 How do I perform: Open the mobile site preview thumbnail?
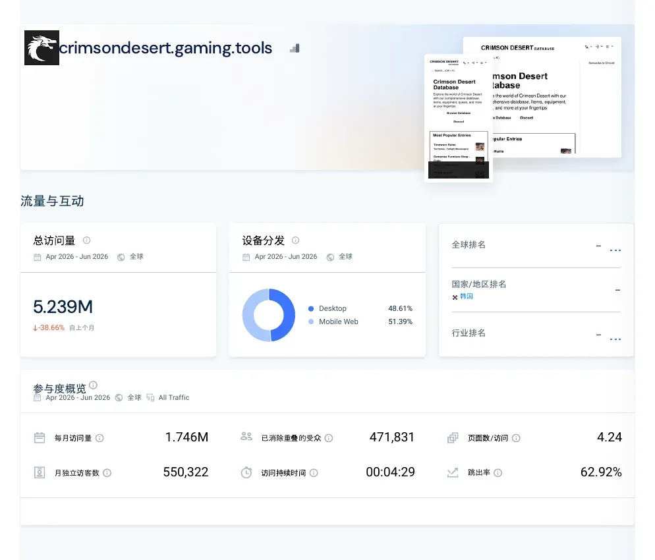point(459,118)
